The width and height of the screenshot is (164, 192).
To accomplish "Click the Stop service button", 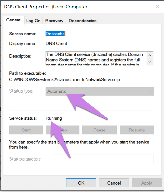I will coord(63,130).
